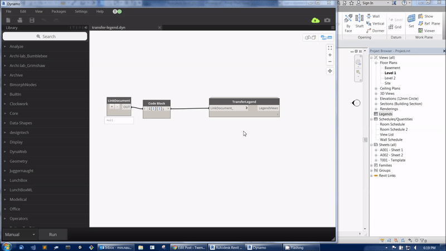
Task: Toggle the graph view navigation button
Action: click(x=326, y=37)
